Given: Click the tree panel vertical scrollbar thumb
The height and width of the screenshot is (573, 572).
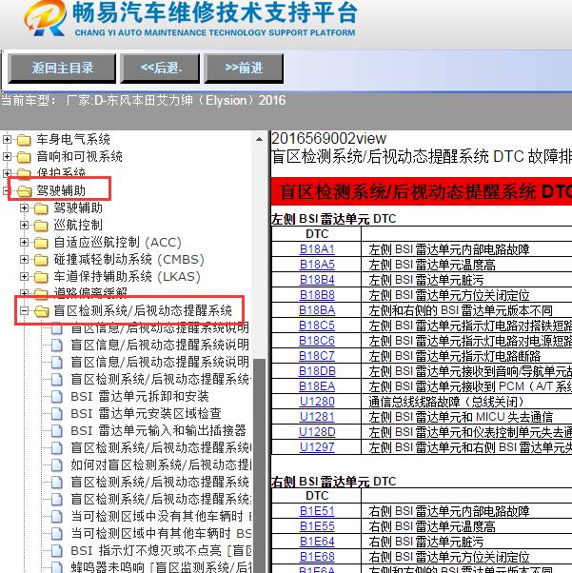Looking at the screenshot, I should point(259,466).
